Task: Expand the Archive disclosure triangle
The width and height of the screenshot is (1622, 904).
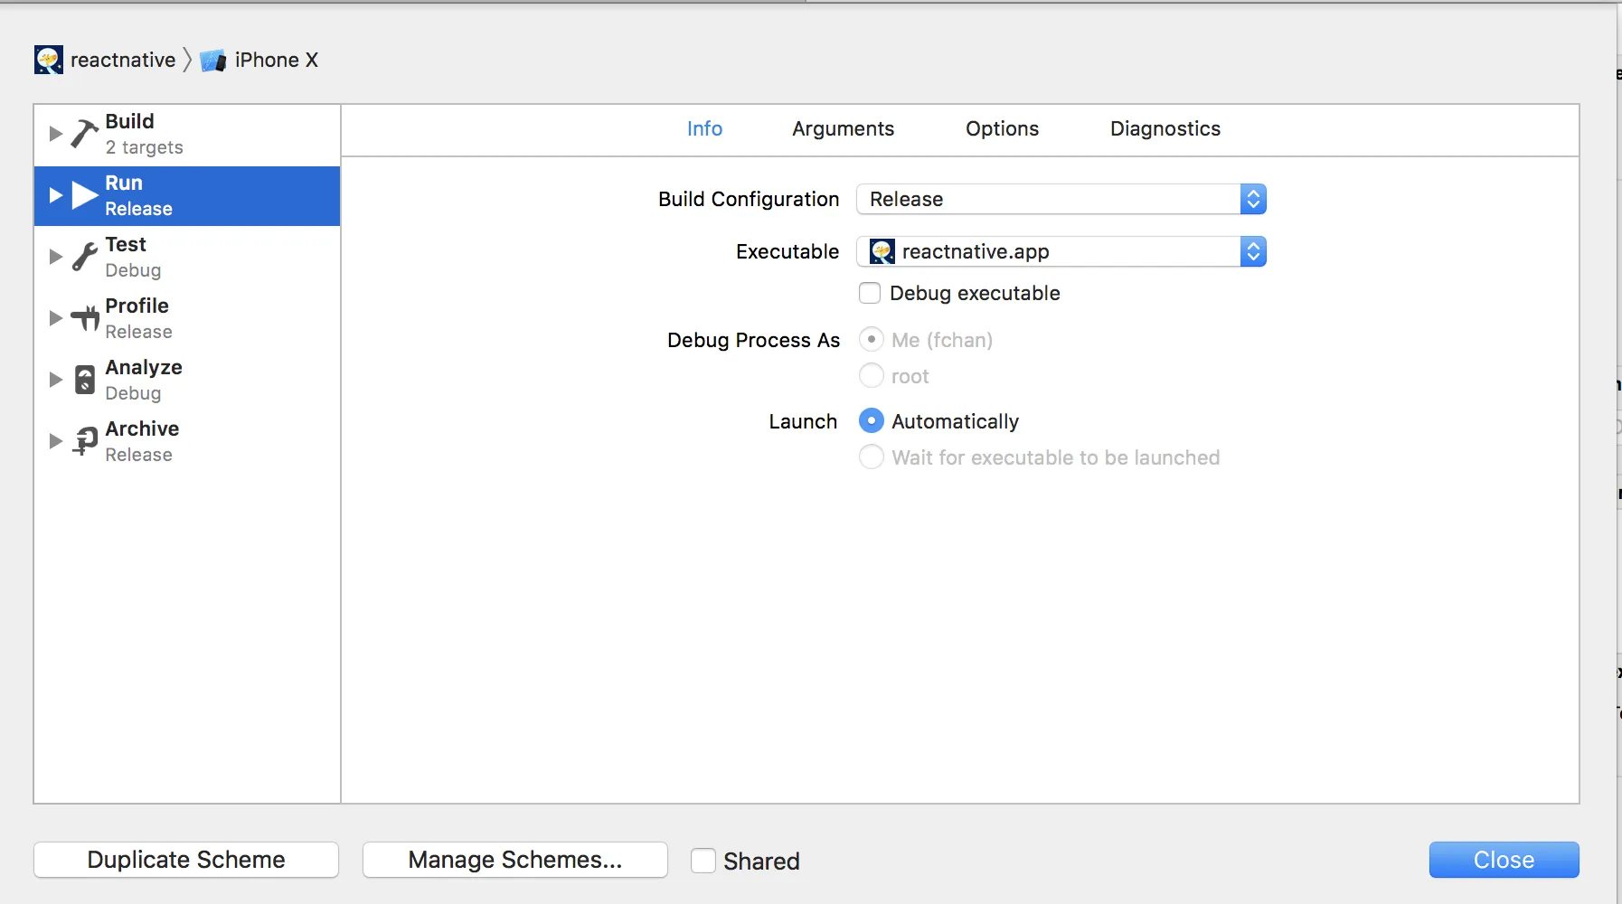Action: tap(55, 441)
